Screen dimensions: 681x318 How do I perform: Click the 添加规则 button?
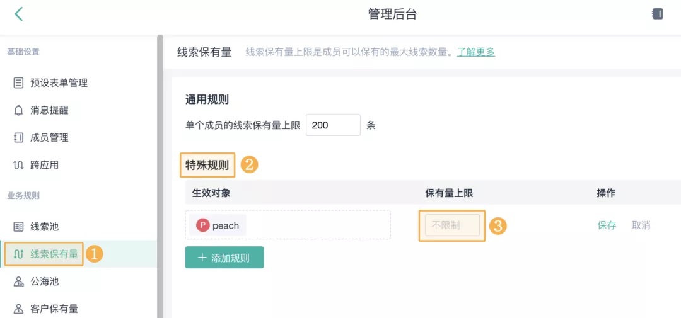tap(224, 258)
